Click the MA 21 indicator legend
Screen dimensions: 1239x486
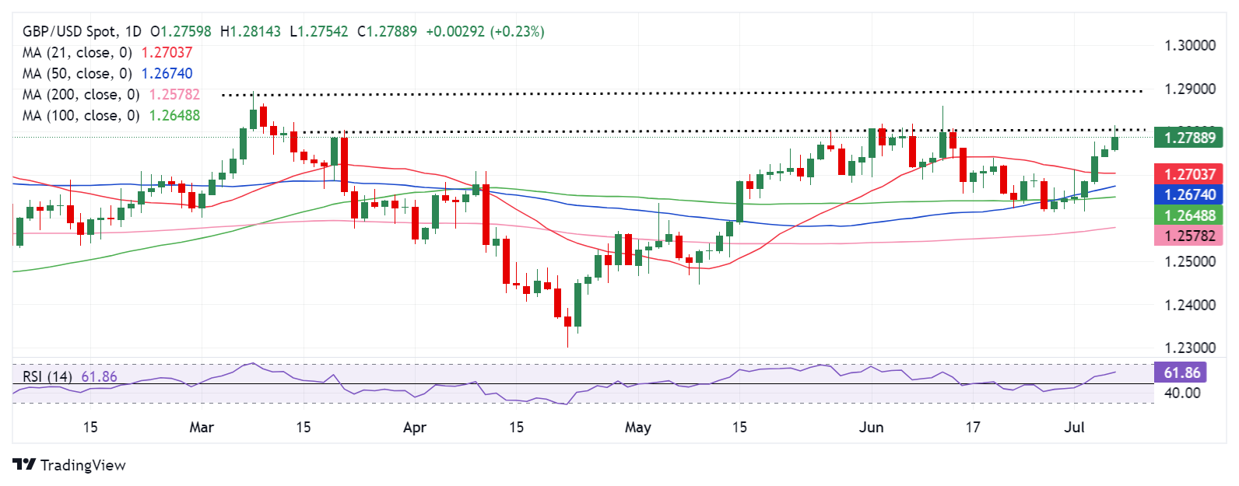(77, 53)
